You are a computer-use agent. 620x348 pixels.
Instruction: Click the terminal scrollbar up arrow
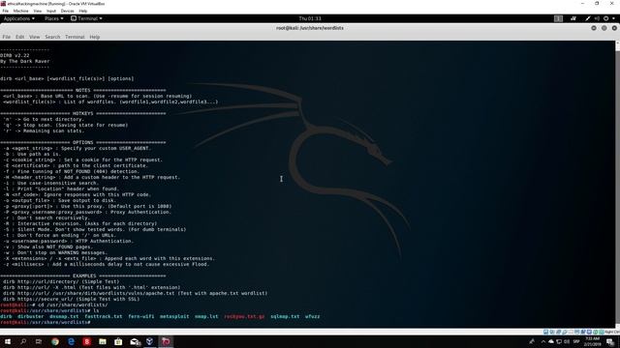click(x=618, y=43)
